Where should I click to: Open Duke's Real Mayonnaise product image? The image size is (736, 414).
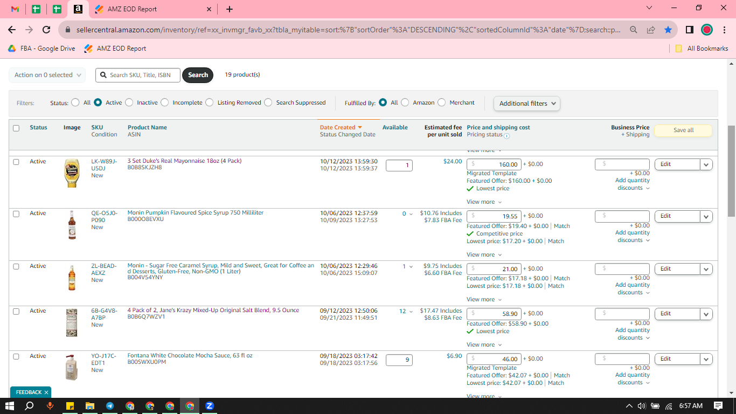point(72,173)
